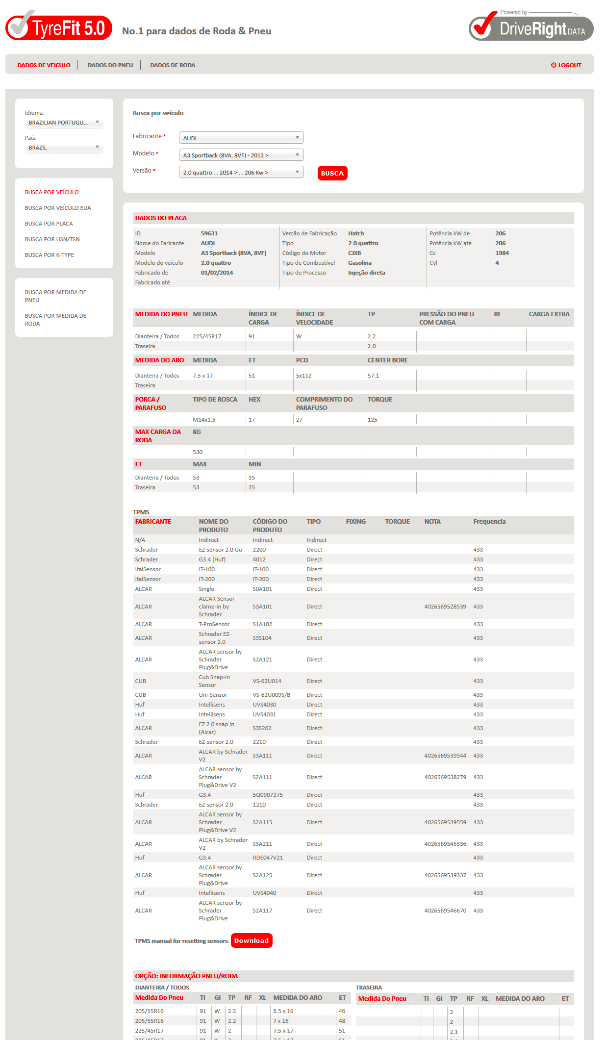Click nota number 4026569528539
Viewport: 606px width, 1040px height.
point(445,607)
